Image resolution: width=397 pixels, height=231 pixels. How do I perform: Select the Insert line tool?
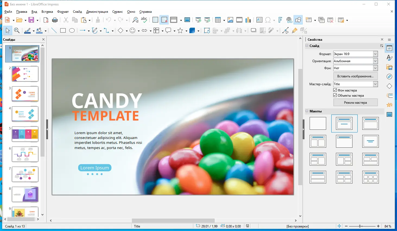[54, 30]
